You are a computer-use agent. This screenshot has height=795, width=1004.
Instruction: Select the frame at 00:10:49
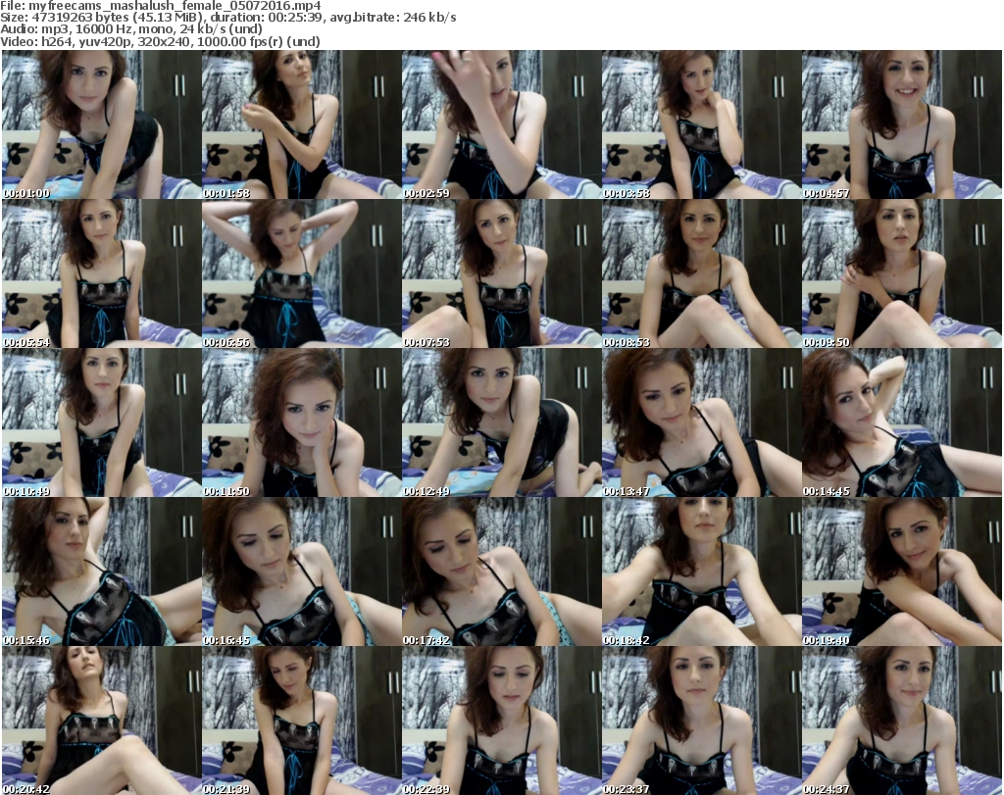102,422
